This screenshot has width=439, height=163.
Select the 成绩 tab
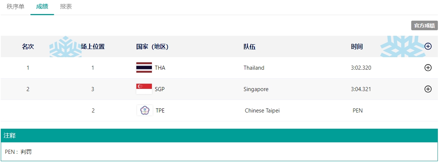pos(42,7)
